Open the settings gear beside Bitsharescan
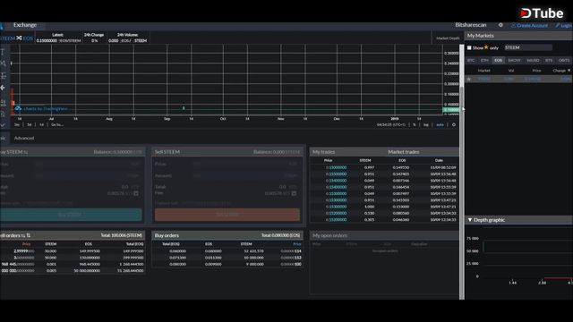Image resolution: width=573 pixels, height=322 pixels. [500, 25]
